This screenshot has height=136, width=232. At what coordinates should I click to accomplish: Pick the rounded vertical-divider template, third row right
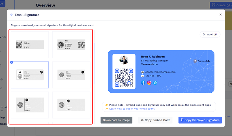coord(71,105)
